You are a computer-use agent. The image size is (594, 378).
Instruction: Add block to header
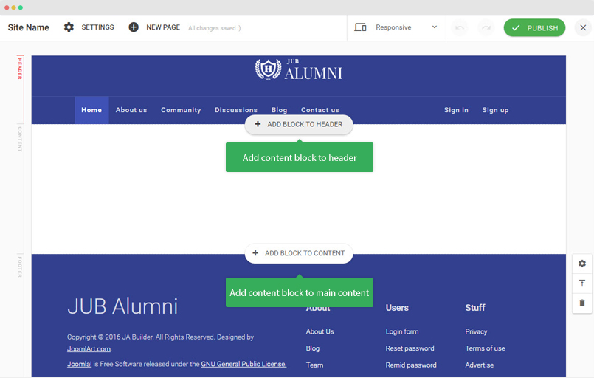(299, 125)
